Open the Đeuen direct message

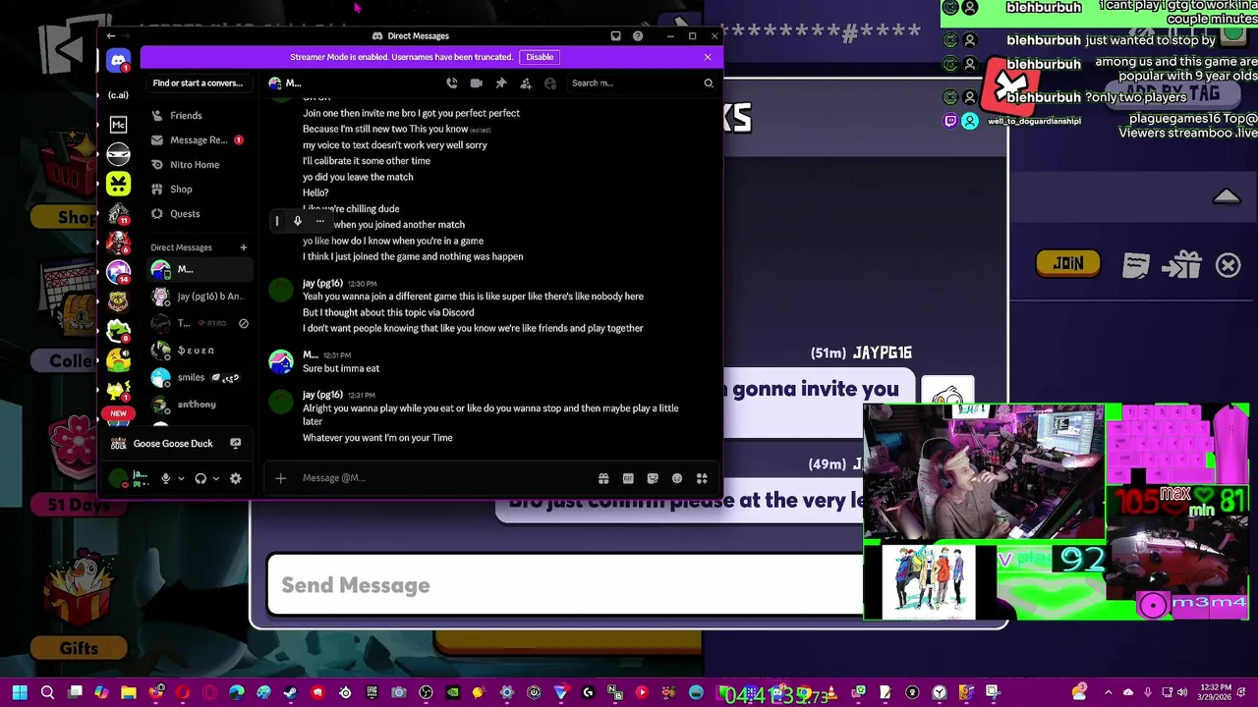199,351
